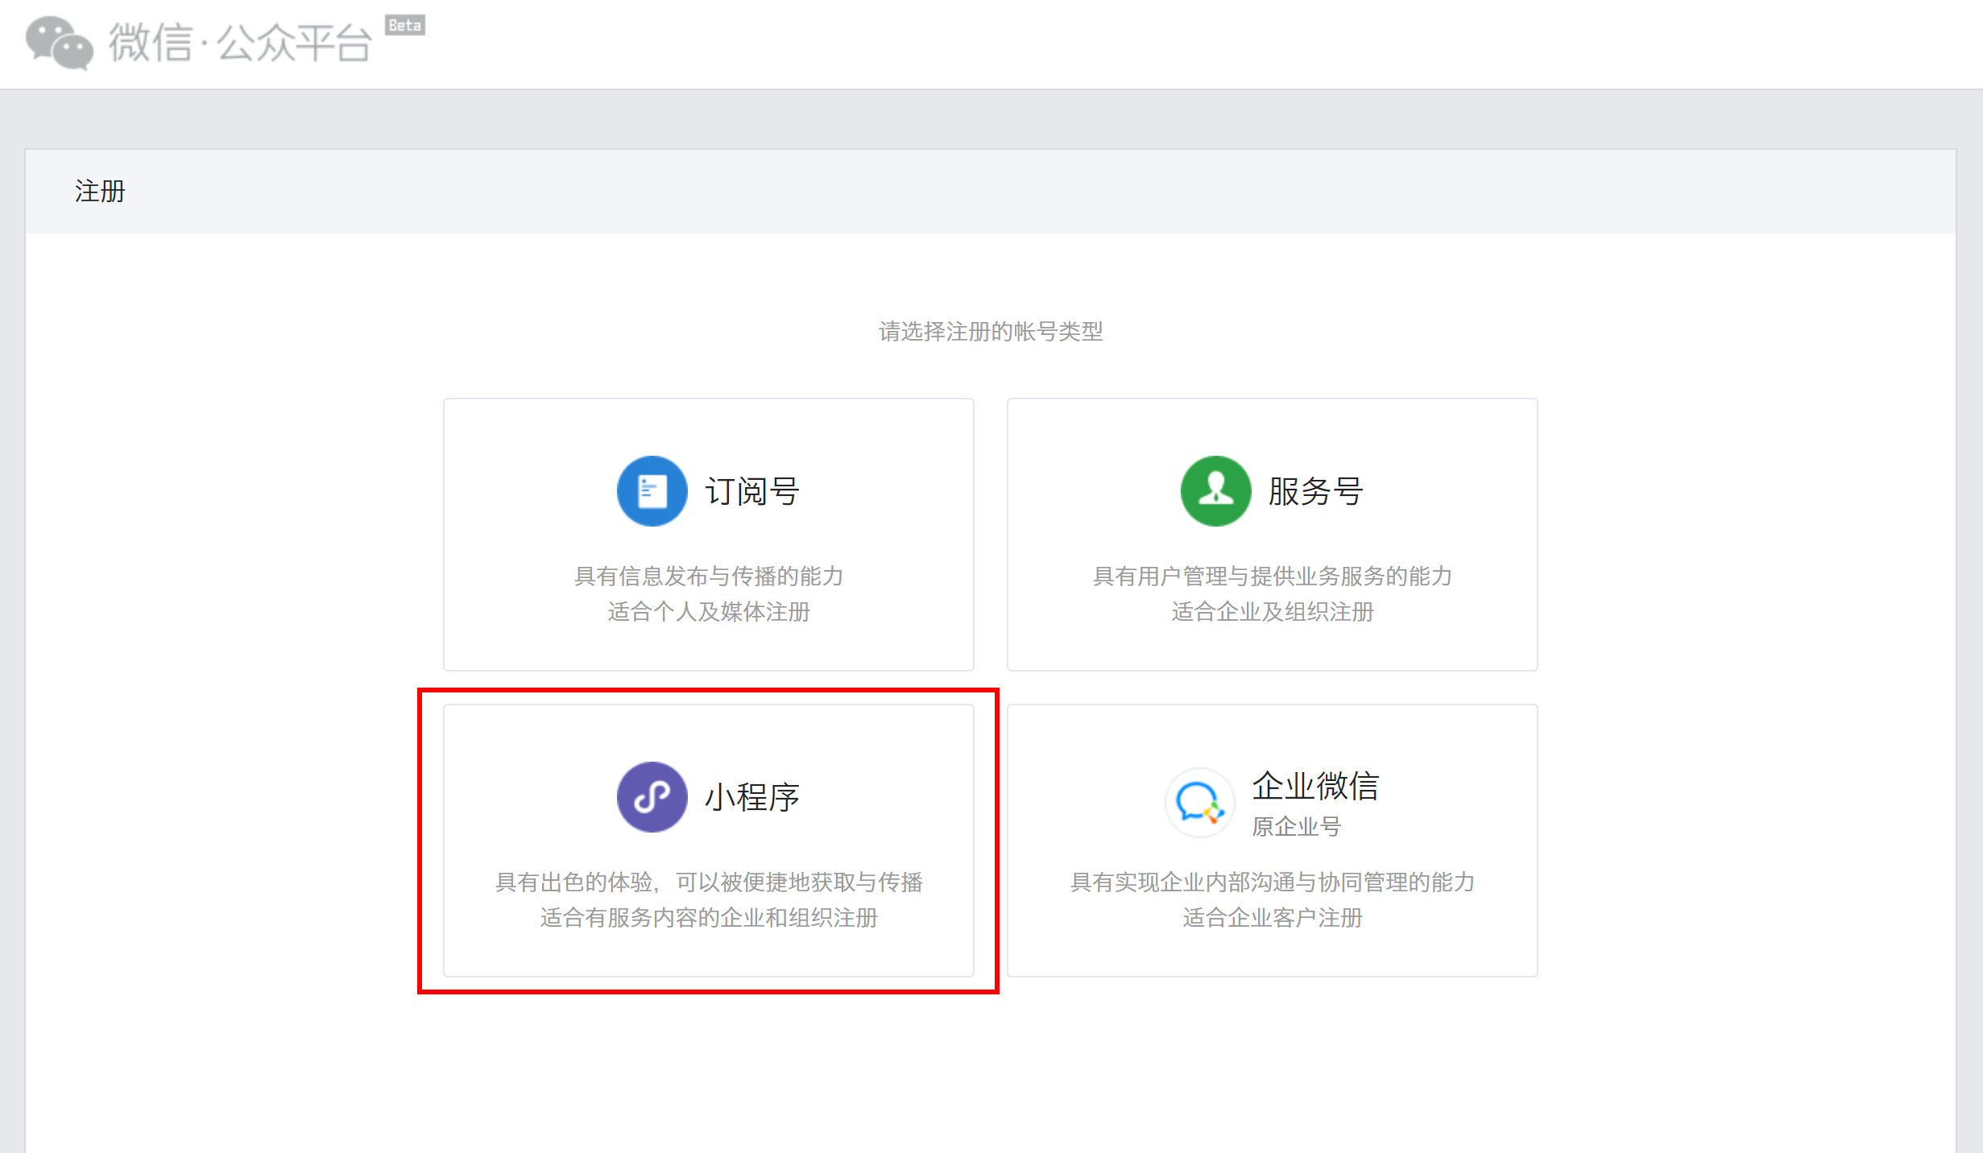The image size is (1983, 1153).
Task: Click 请选择注册的帐号类型 prompt text
Action: [x=991, y=332]
